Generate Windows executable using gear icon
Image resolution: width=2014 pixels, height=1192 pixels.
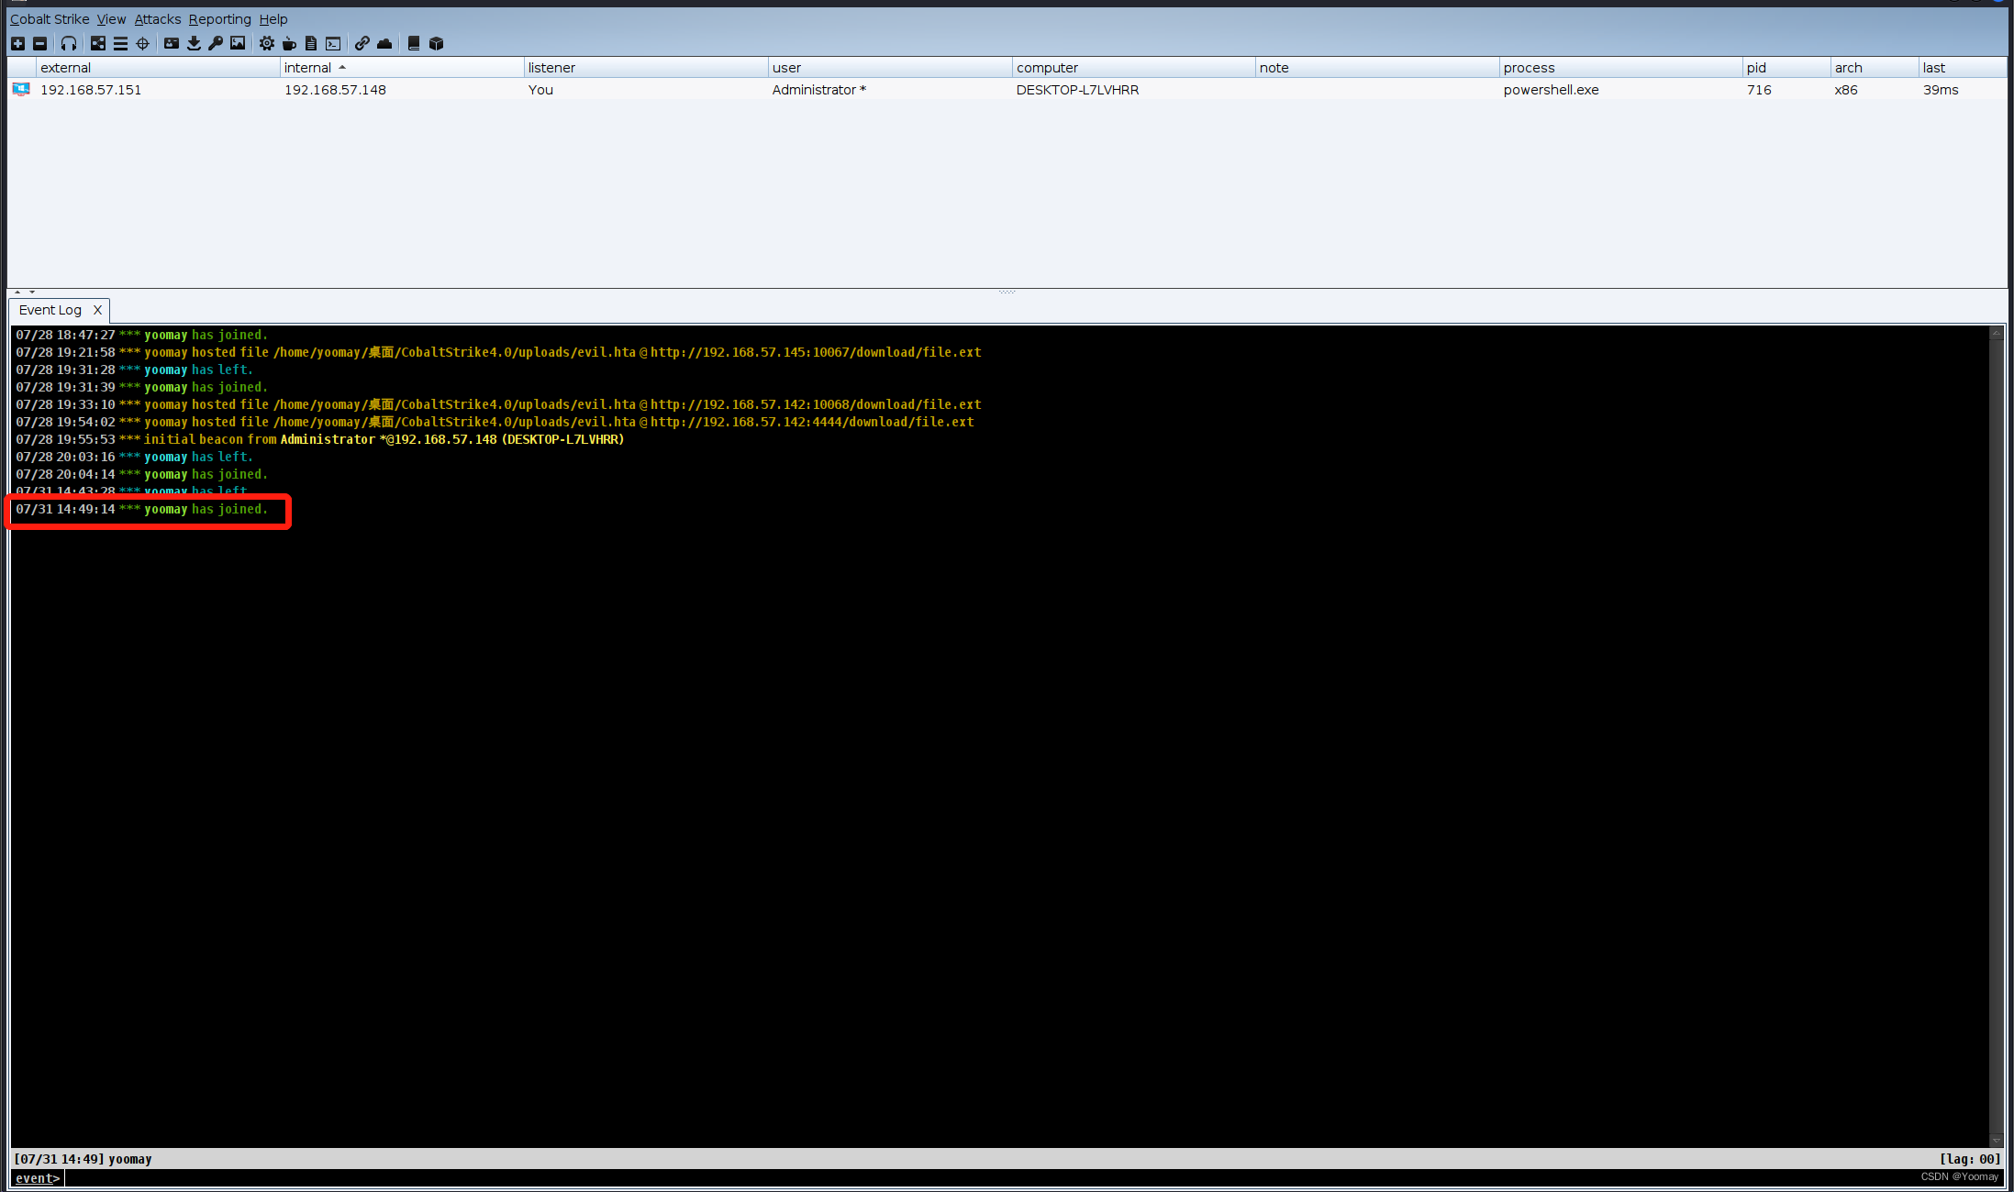(x=267, y=43)
